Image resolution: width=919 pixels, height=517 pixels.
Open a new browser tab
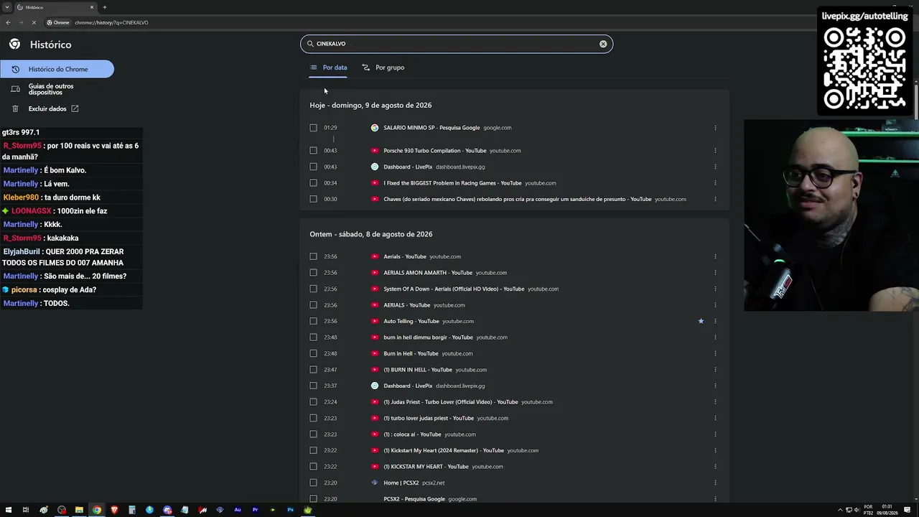pos(105,7)
